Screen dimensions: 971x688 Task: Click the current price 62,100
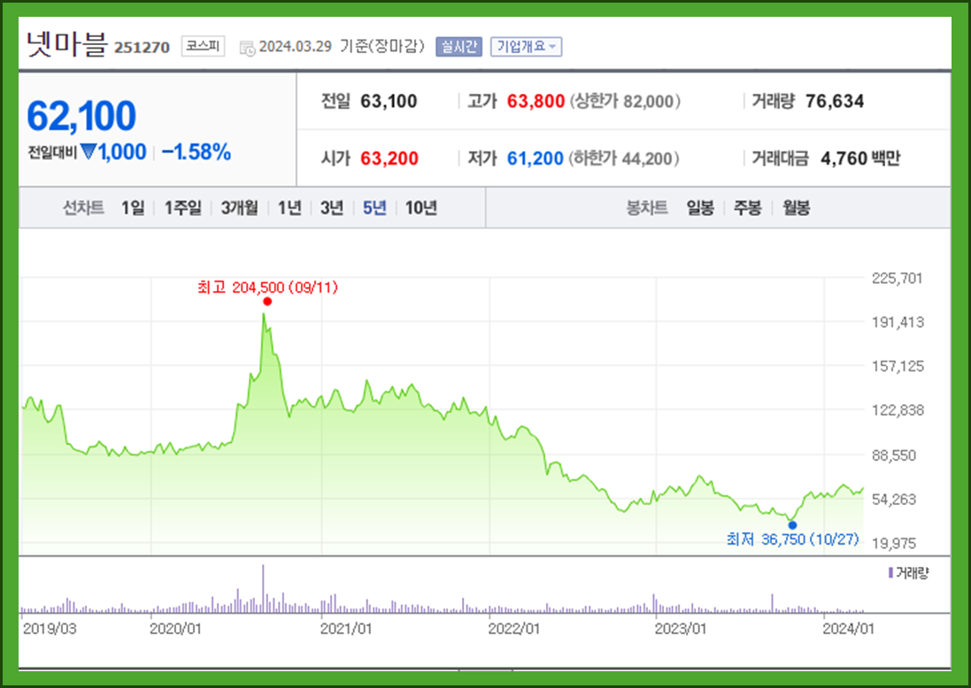click(81, 116)
